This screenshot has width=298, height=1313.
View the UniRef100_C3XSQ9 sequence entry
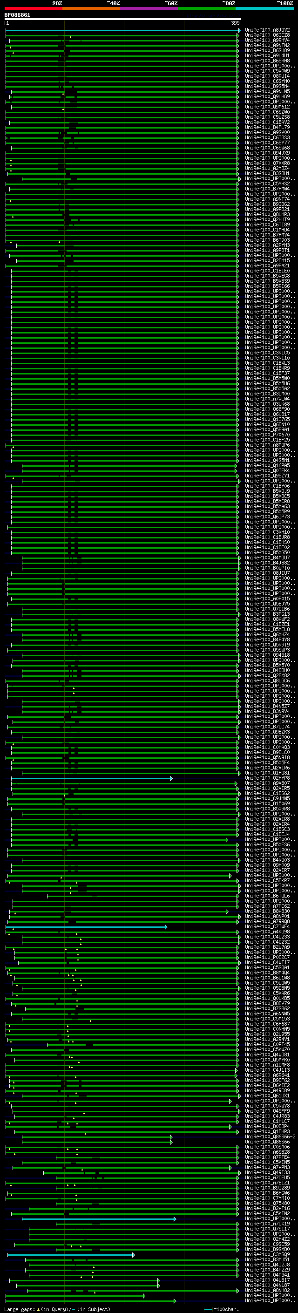coord(267,1254)
